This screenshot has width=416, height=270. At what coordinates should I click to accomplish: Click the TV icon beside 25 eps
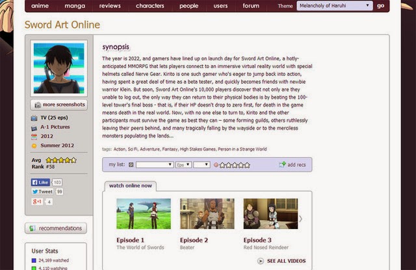(34, 118)
